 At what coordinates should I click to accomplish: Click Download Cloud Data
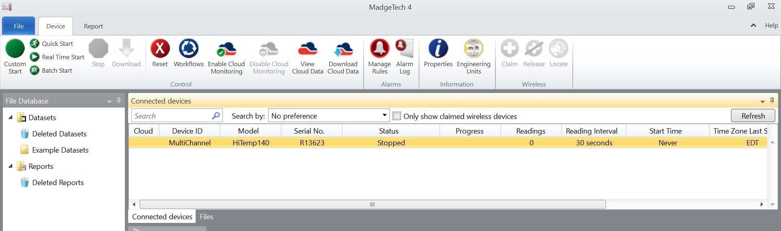[x=343, y=56]
